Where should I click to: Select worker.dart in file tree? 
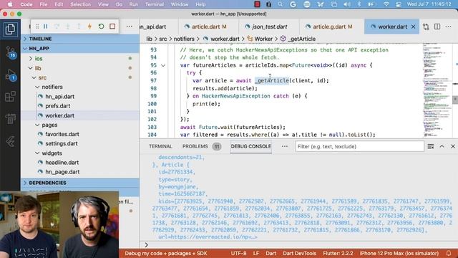pyautogui.click(x=59, y=115)
